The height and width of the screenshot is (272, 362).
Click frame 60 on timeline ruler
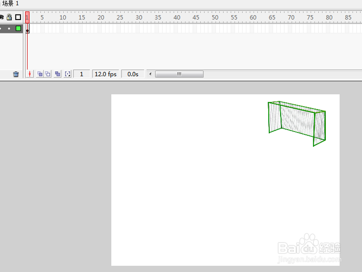point(253,17)
